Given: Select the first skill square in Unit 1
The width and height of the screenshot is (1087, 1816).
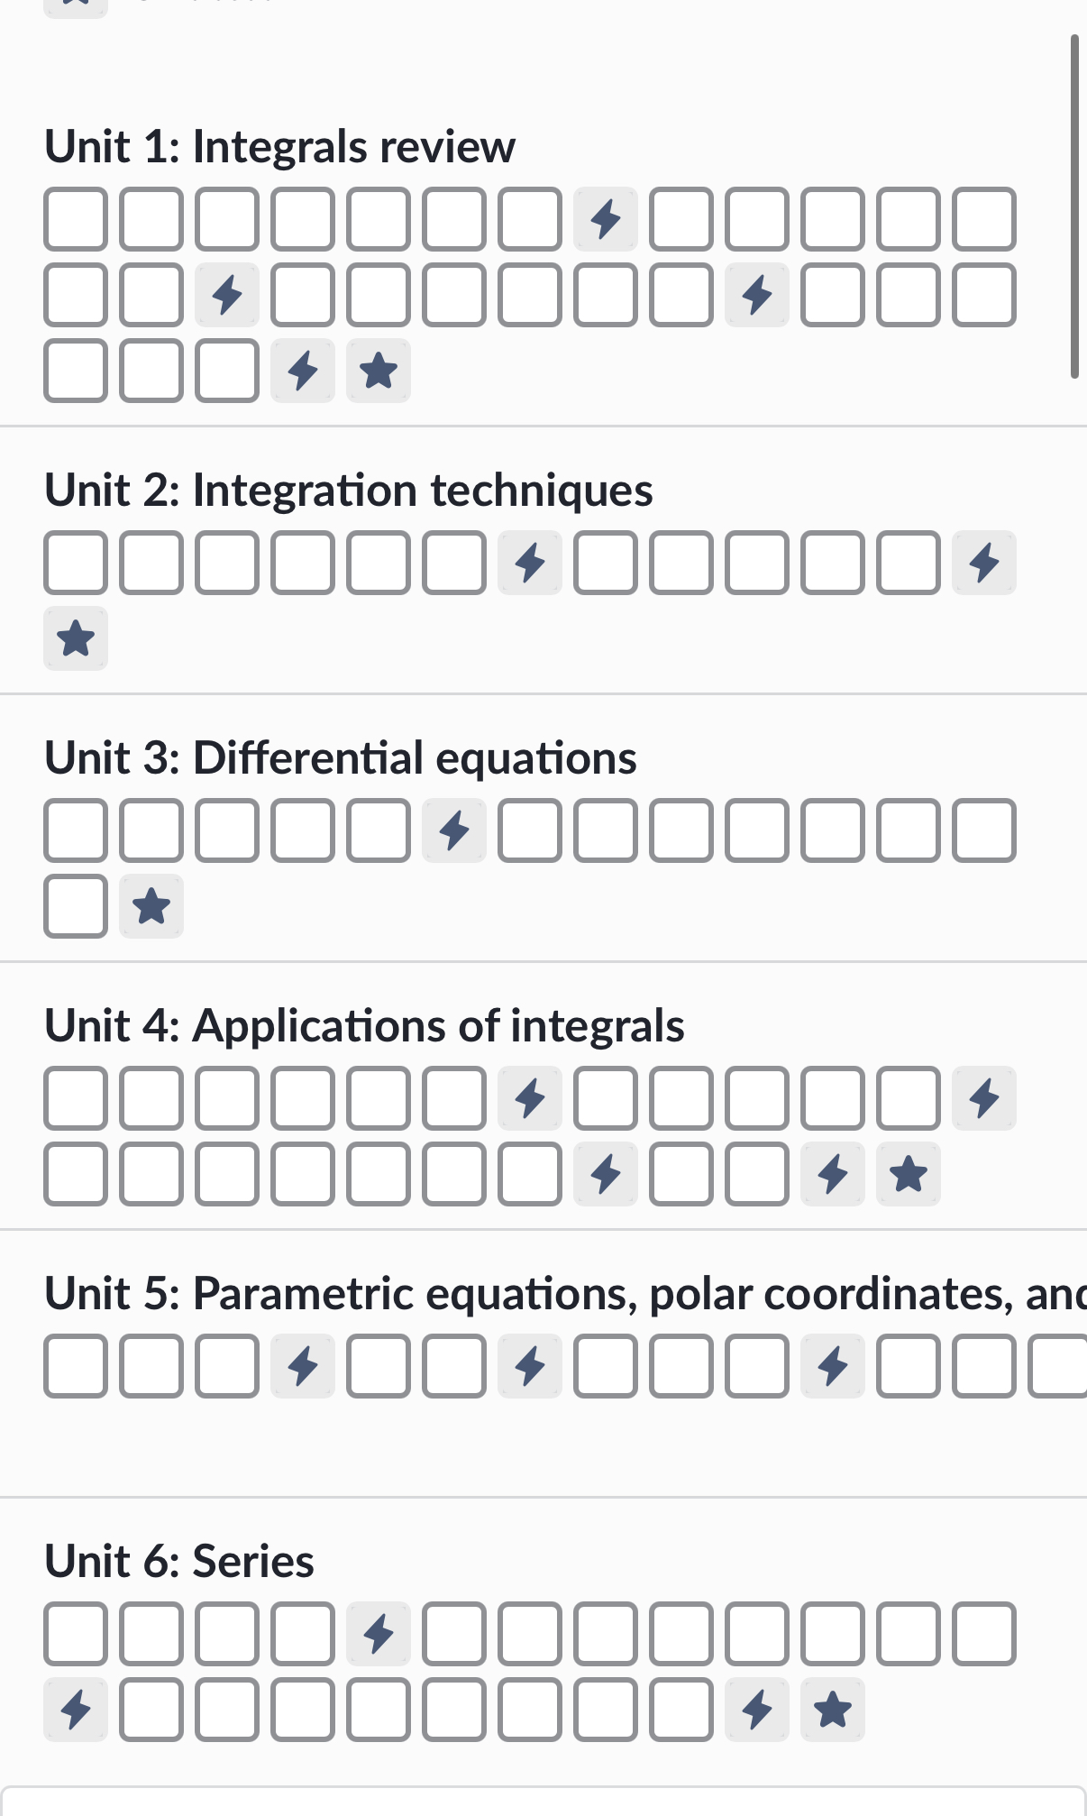Looking at the screenshot, I should click(x=76, y=219).
